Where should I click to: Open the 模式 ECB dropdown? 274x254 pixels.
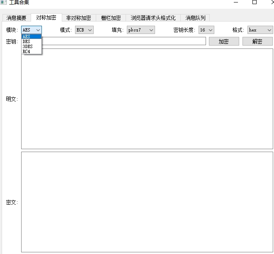click(x=84, y=30)
